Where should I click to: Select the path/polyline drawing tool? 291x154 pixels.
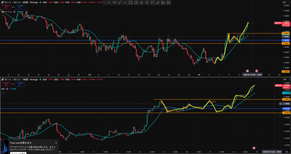point(114,3)
